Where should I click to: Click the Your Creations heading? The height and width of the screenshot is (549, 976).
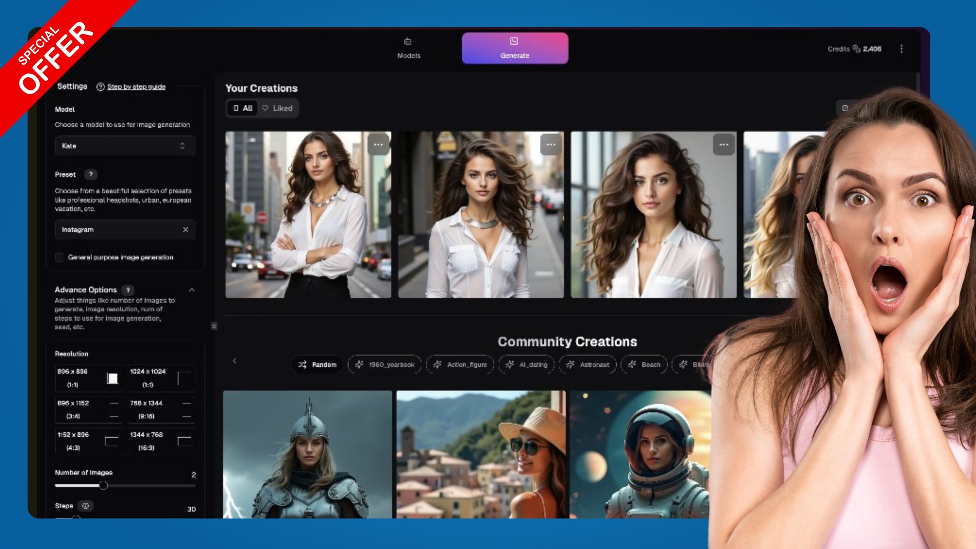(262, 88)
